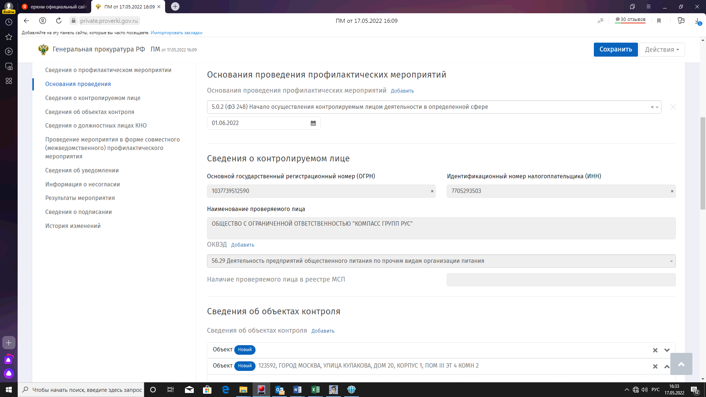706x397 pixels.
Task: Click Войти profile icon in browser
Action: pos(9,7)
